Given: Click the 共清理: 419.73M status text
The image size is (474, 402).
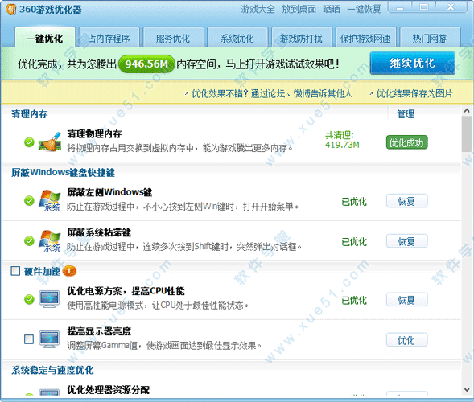Looking at the screenshot, I should click(x=342, y=140).
